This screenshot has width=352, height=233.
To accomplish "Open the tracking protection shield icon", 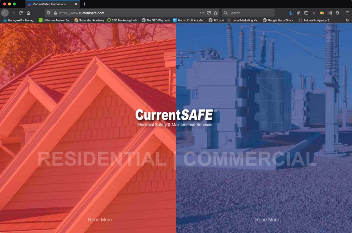I will pyautogui.click(x=48, y=13).
